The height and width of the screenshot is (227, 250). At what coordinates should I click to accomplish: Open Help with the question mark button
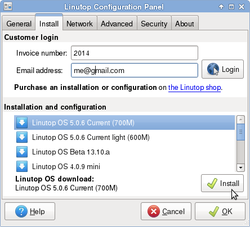point(30,211)
